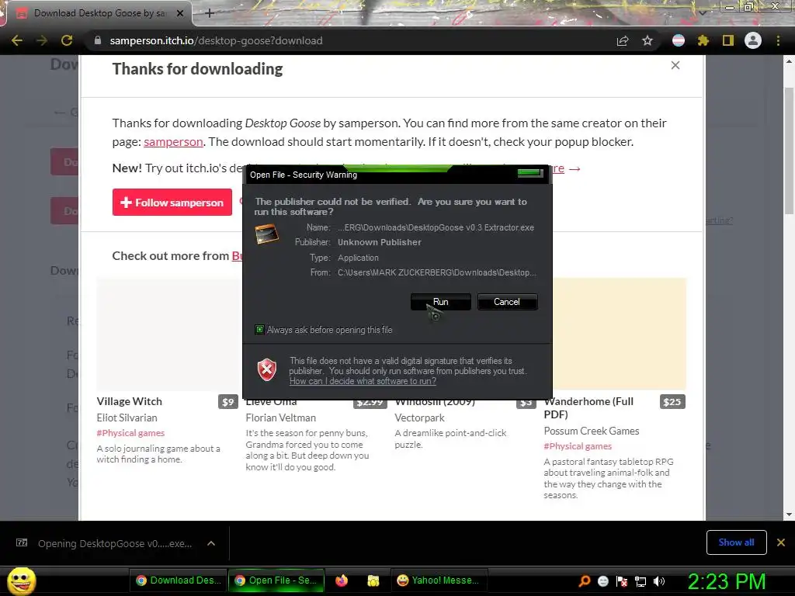Open 'How can I decide what software to run?' link
795x596 pixels.
[363, 381]
